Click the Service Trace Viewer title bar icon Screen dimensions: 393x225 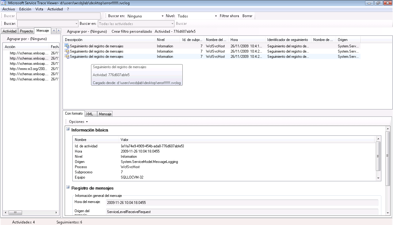(3, 3)
